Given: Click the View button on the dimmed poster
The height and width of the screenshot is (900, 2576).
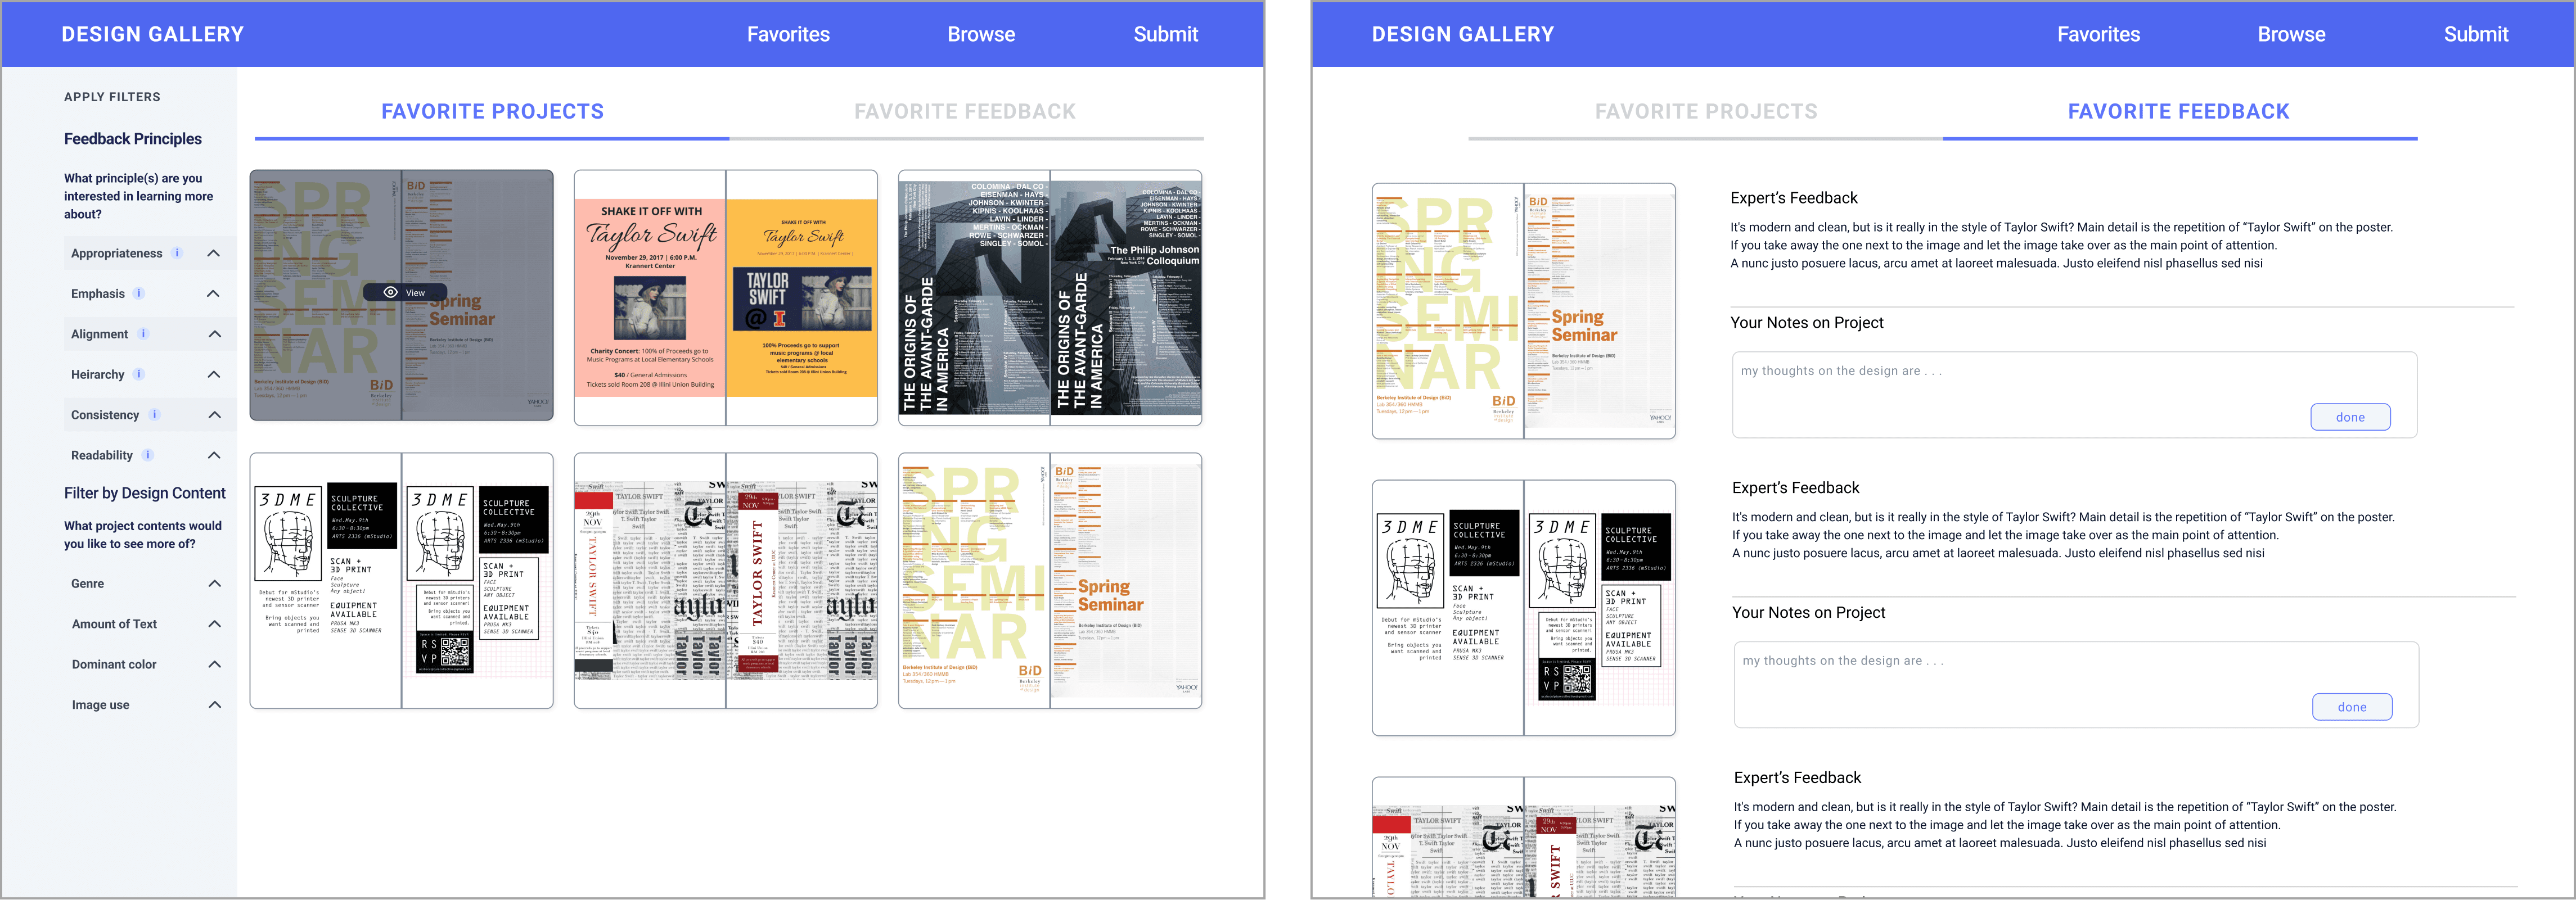Looking at the screenshot, I should point(405,292).
